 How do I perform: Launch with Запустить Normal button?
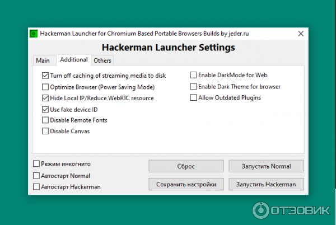pos(266,166)
